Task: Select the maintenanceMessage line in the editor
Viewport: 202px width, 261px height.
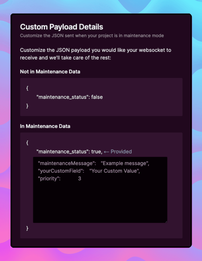Action: pyautogui.click(x=93, y=163)
